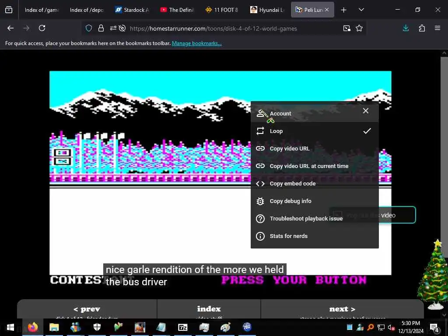Switch to the Index of /depo tab
This screenshot has height=336, width=448.
point(87,10)
